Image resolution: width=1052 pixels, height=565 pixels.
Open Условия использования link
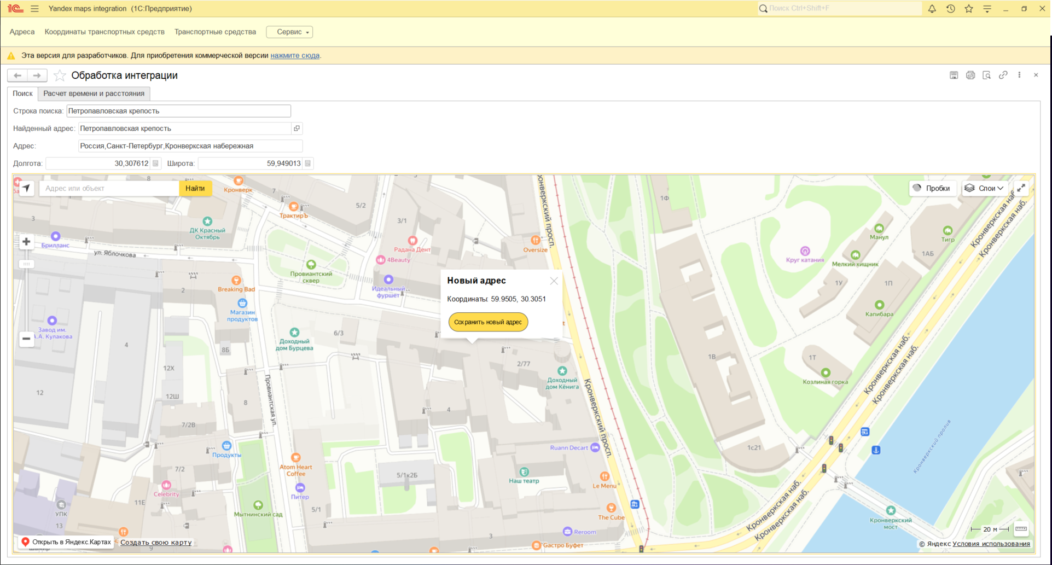coord(991,544)
